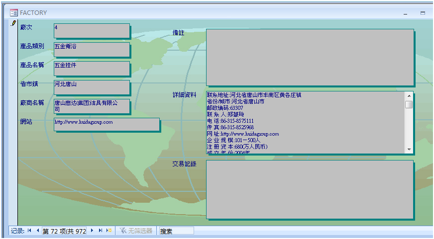Click the 邮政编码:63307 line

[225, 108]
